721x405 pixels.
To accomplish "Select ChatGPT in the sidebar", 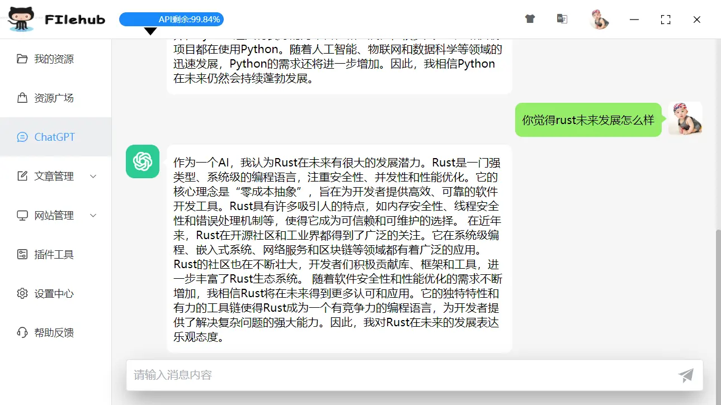I will pyautogui.click(x=56, y=137).
